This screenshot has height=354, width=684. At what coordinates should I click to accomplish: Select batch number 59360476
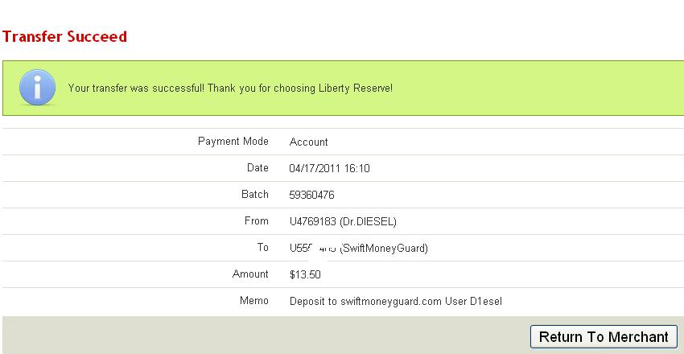[311, 196]
